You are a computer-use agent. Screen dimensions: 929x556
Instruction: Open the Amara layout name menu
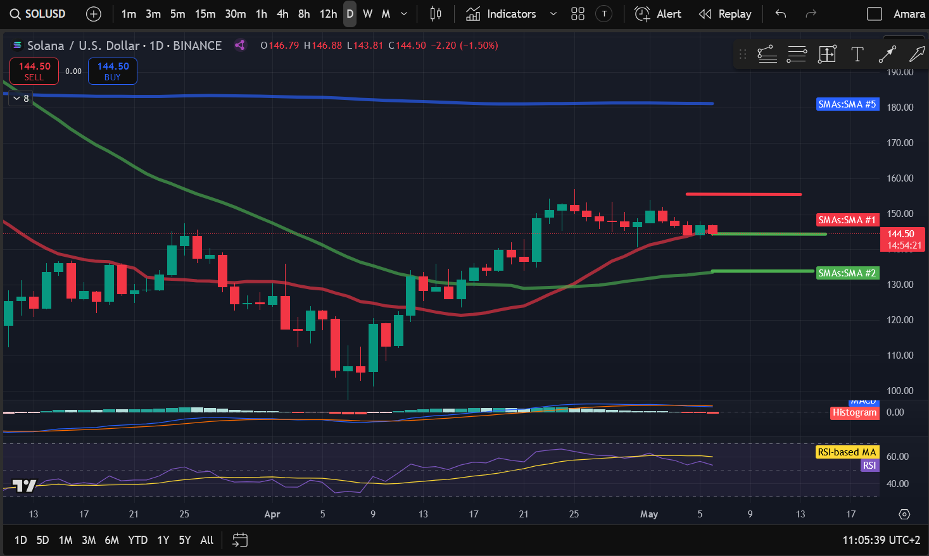coord(909,14)
